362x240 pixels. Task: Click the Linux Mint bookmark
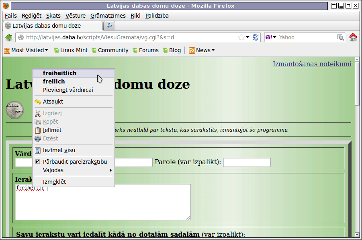point(71,50)
